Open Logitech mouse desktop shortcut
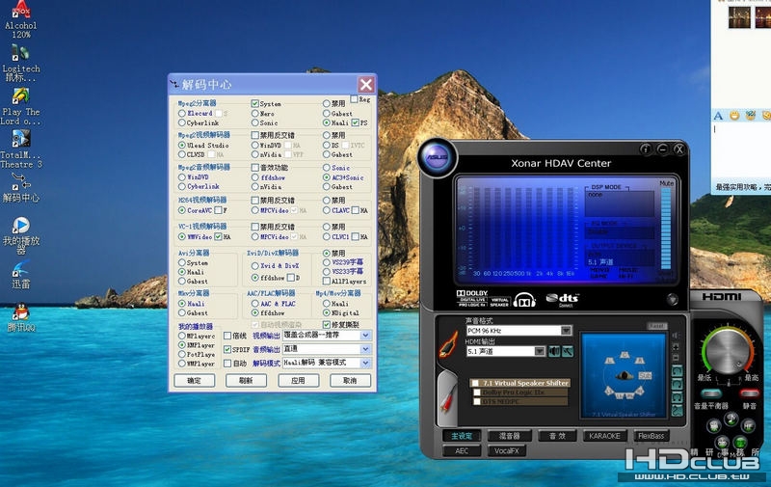Image resolution: width=771 pixels, height=487 pixels. click(20, 63)
